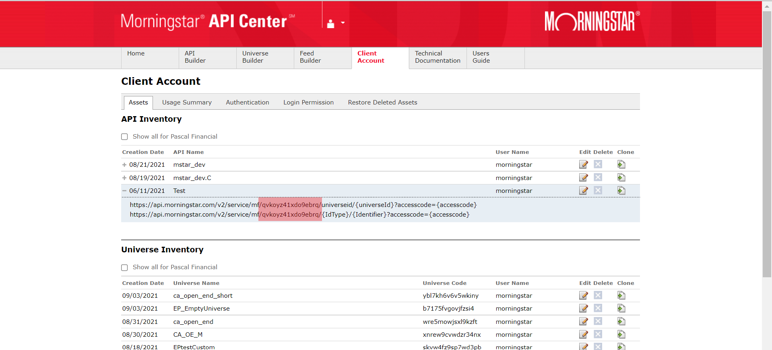
Task: Delete the mstar_dev API
Action: click(x=598, y=164)
